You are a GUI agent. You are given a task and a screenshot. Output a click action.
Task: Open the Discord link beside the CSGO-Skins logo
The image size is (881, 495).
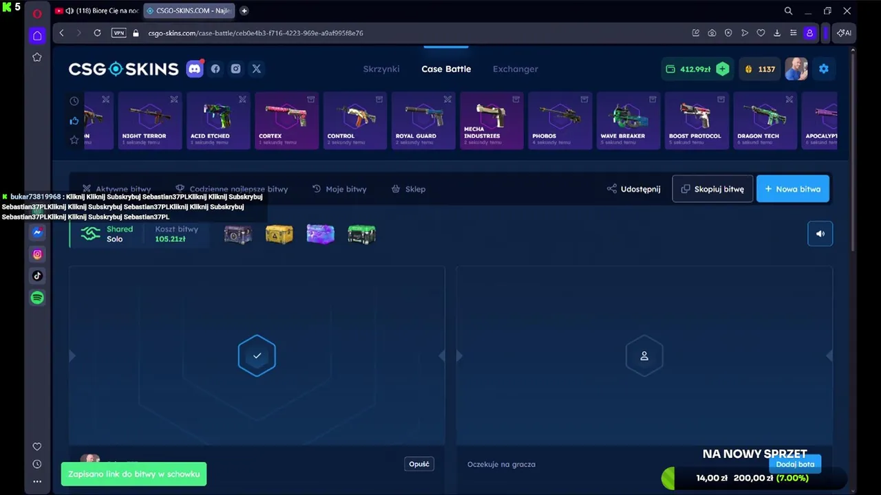[195, 69]
